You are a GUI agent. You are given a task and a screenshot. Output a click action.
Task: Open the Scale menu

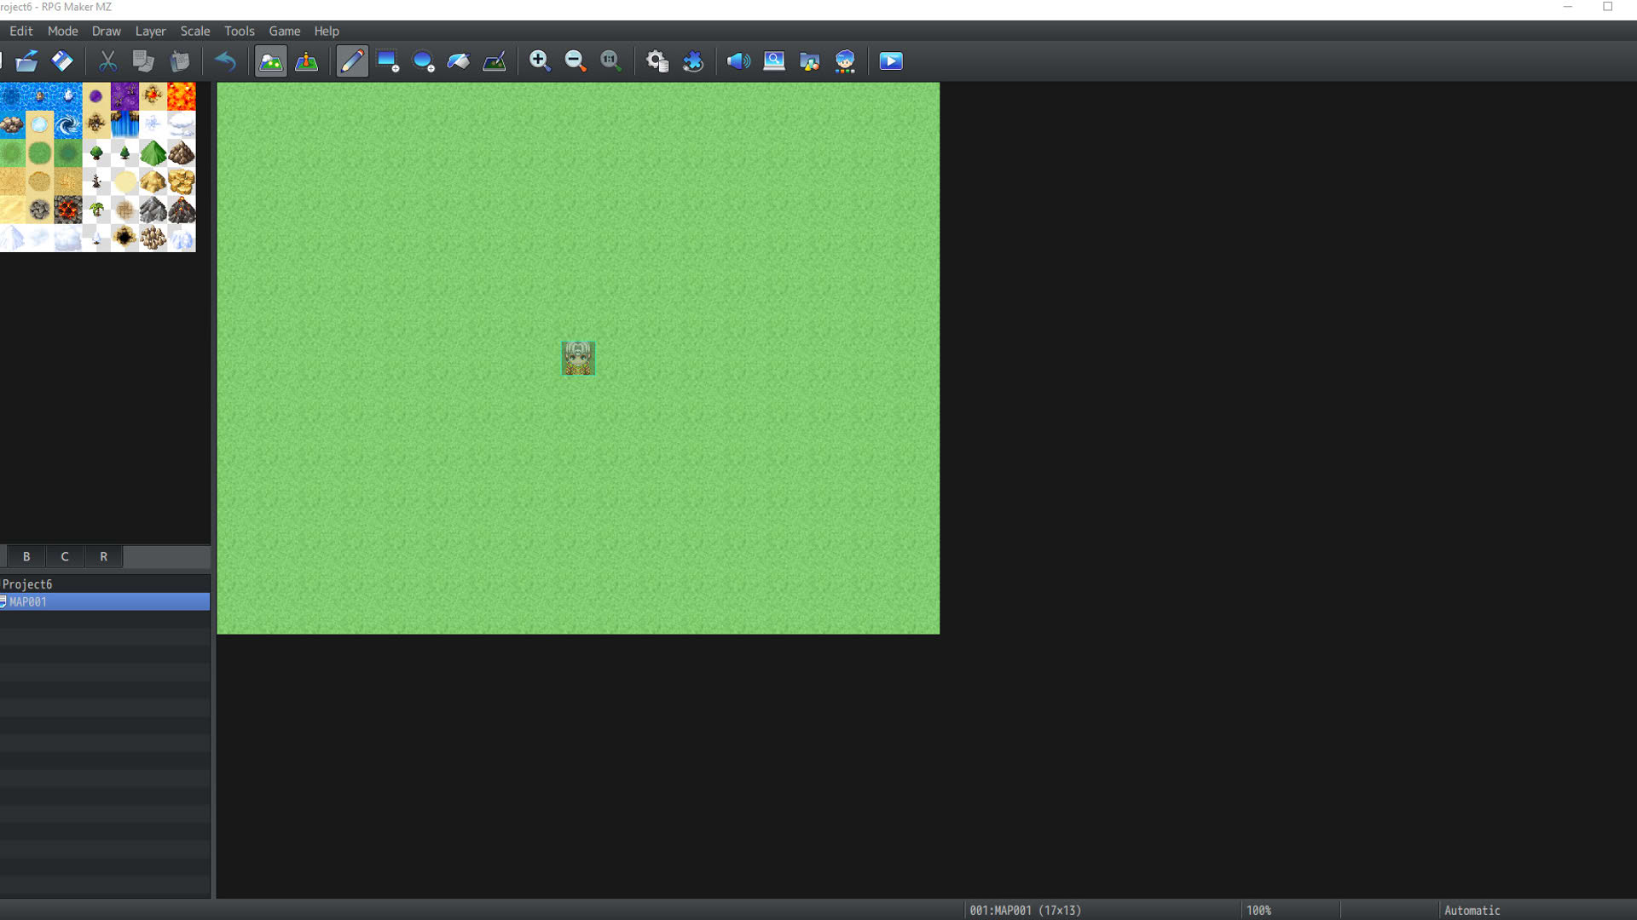tap(195, 31)
